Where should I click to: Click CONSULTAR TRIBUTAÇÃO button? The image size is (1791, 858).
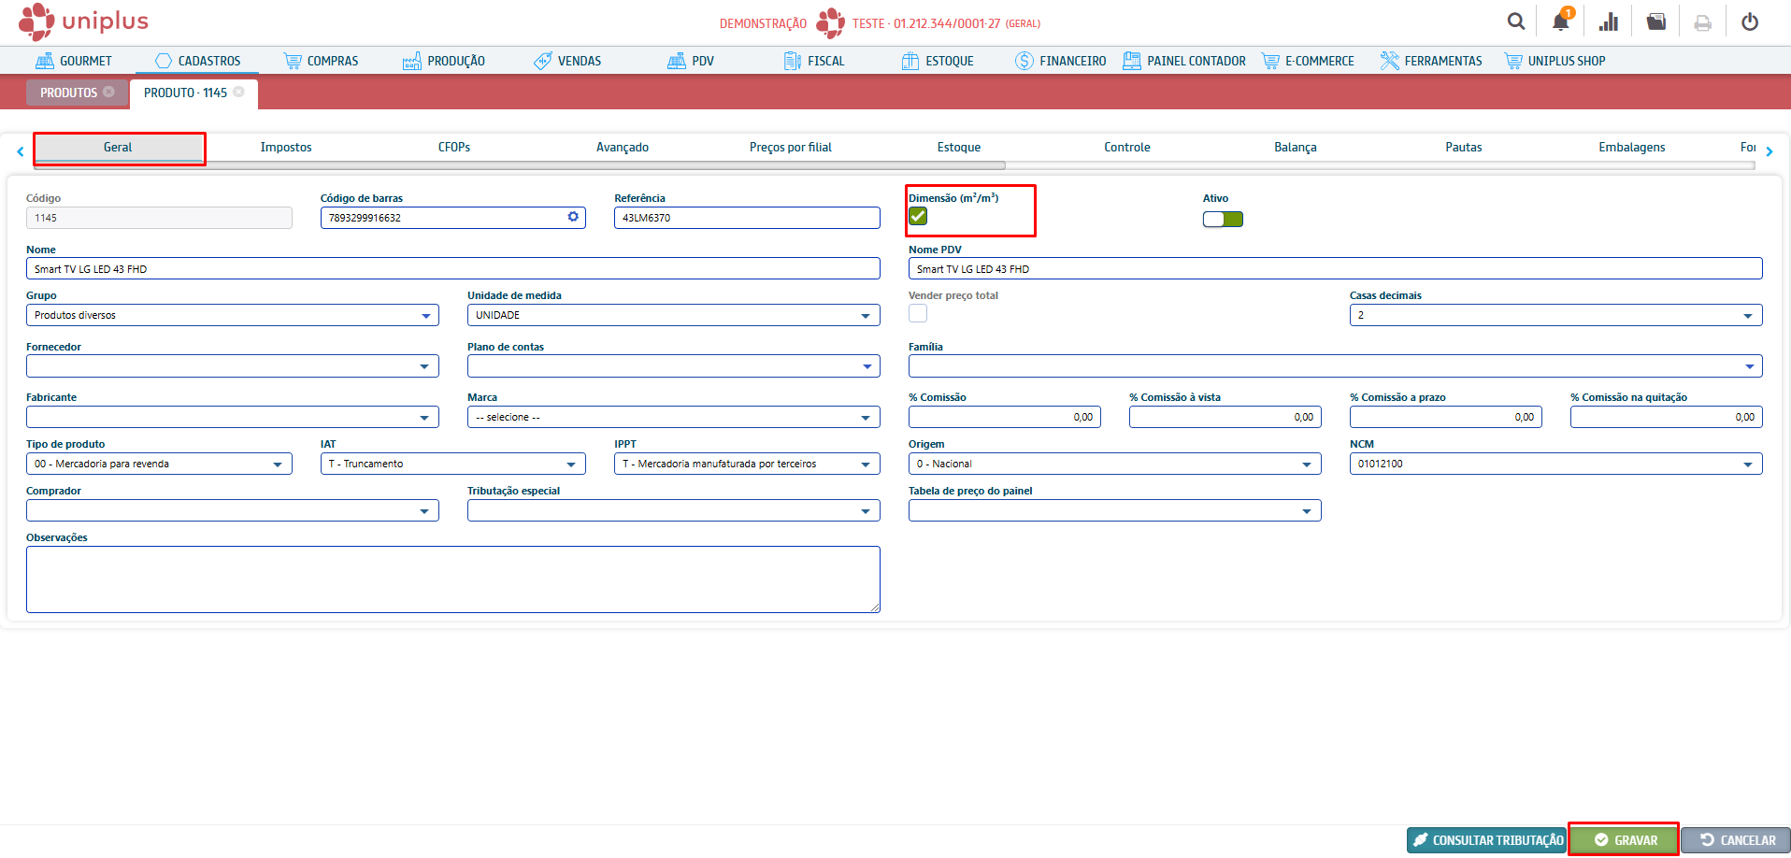click(x=1486, y=839)
